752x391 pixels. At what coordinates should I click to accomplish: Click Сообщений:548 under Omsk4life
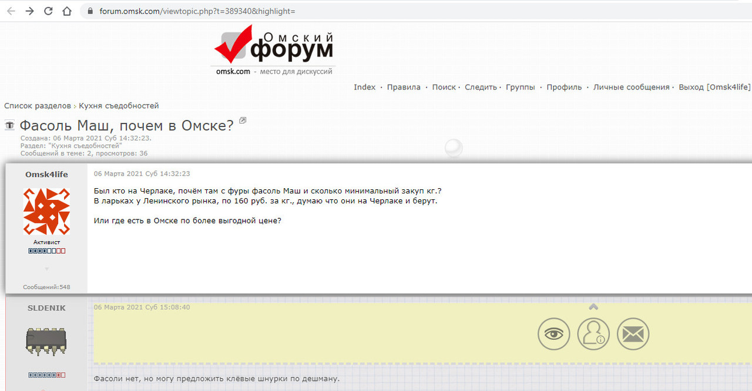coord(46,287)
